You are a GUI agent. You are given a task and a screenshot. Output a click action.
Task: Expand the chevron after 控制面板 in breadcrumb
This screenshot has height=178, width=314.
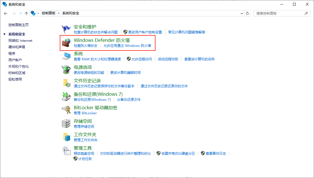(x=59, y=13)
